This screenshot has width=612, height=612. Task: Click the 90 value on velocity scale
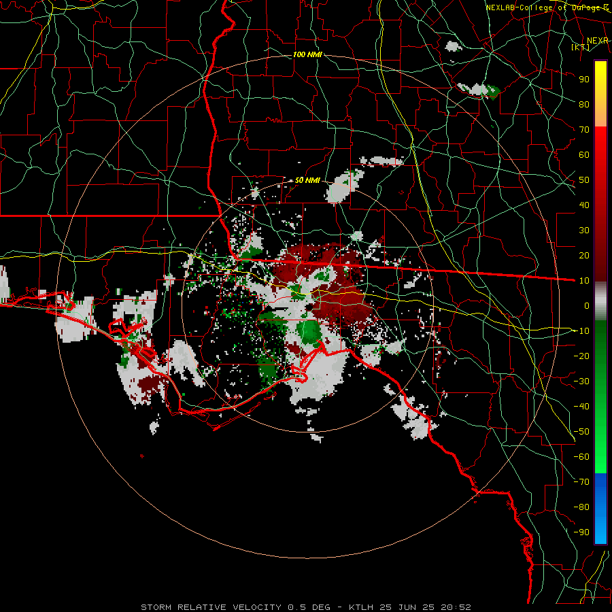584,80
